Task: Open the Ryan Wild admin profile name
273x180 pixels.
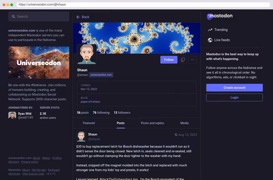Action: (x=25, y=114)
